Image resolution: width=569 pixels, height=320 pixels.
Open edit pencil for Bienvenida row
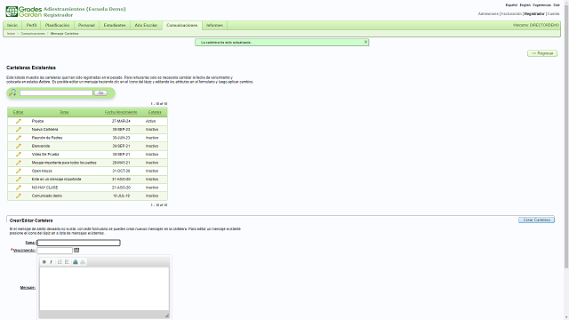coord(18,146)
